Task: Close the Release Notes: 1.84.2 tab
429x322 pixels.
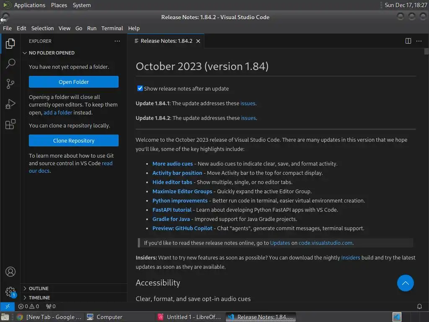Action: coord(198,41)
